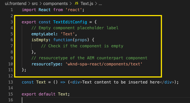Image resolution: width=190 pixels, height=103 pixels.
Task: Click the chevron after ui.frontend
Action: pos(29,4)
